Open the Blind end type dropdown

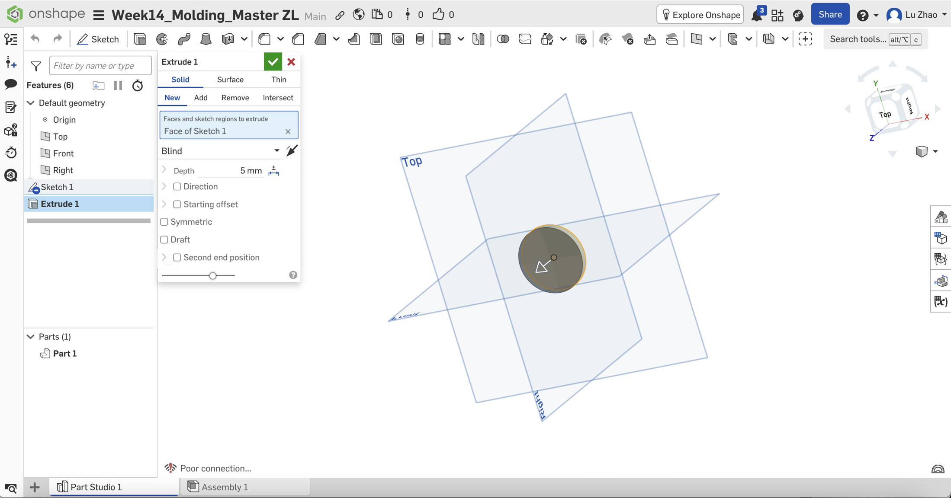coord(221,151)
